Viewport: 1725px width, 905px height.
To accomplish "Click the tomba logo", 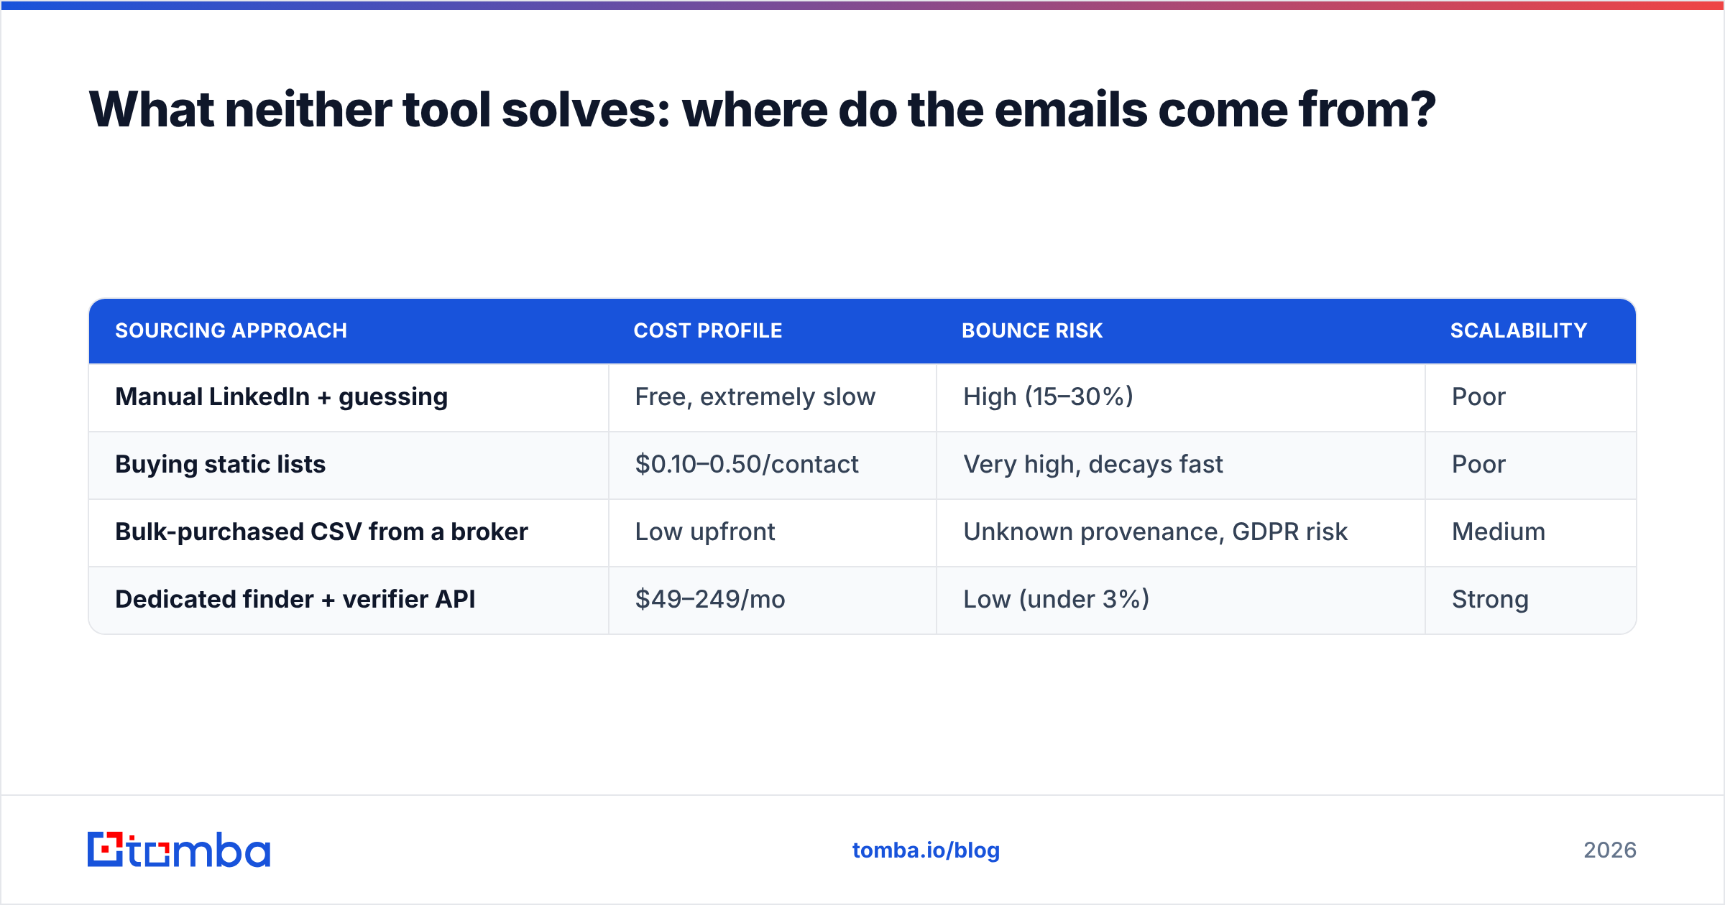I will [179, 850].
